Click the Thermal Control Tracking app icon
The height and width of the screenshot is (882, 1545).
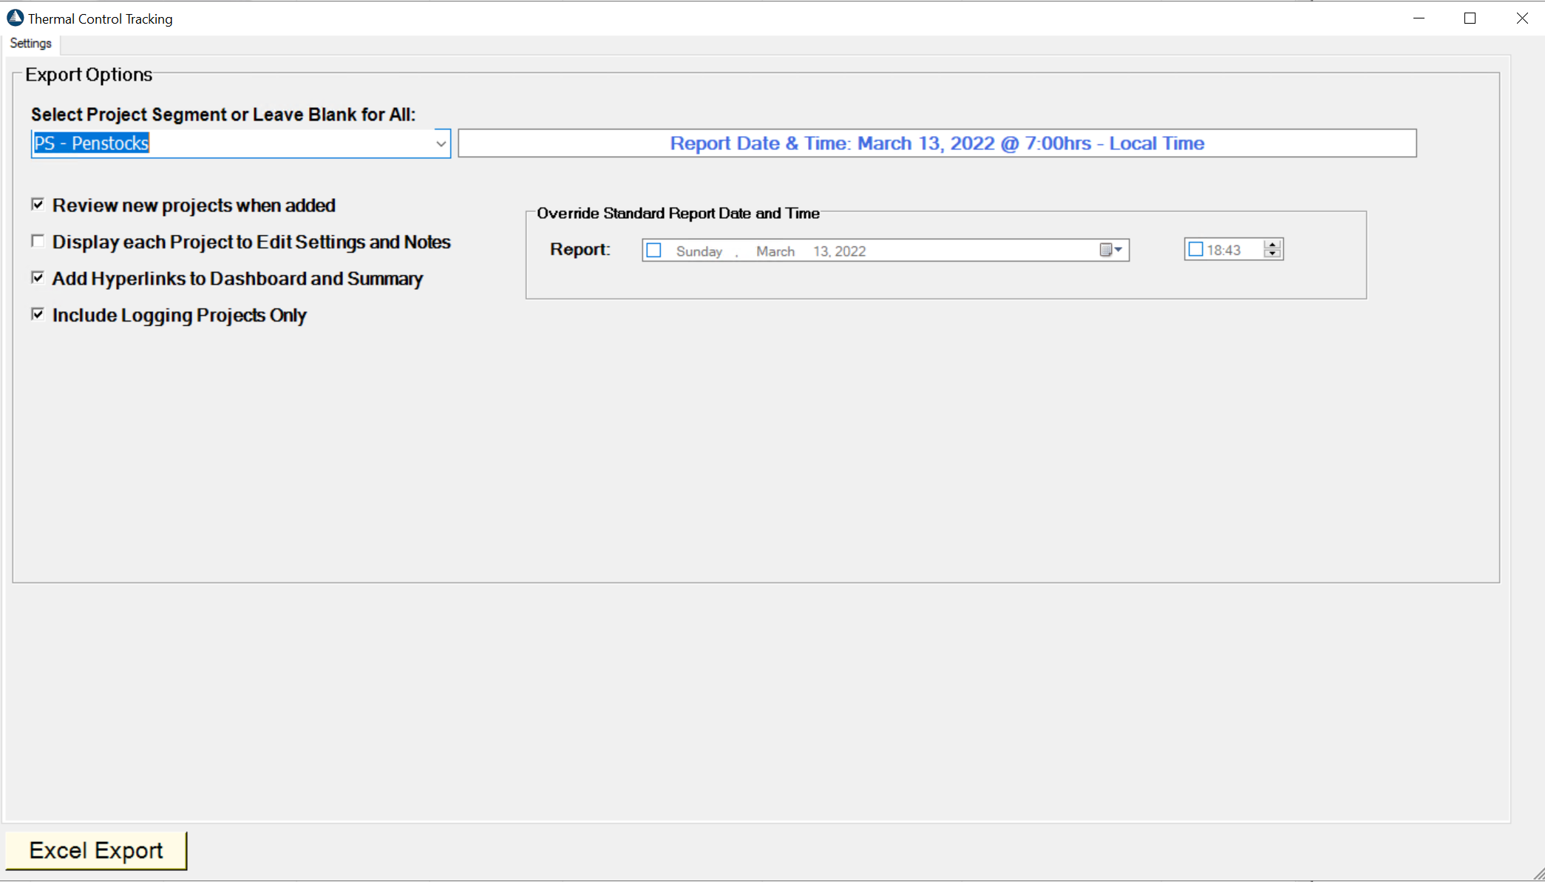15,18
